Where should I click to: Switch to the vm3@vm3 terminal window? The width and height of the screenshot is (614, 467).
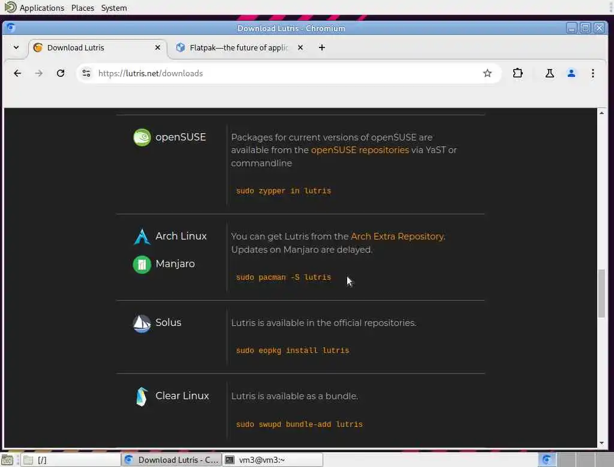click(x=273, y=460)
